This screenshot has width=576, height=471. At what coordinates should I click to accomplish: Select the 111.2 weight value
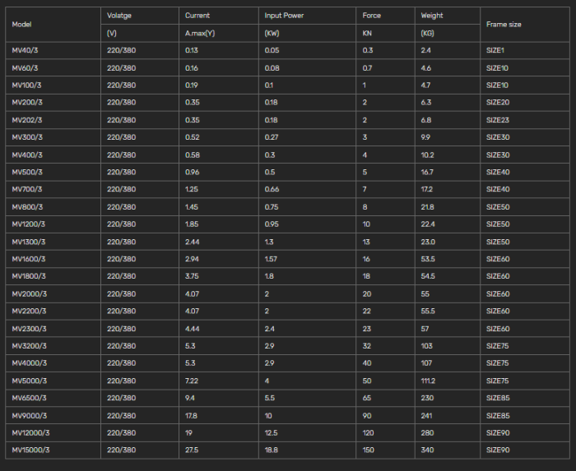(429, 380)
